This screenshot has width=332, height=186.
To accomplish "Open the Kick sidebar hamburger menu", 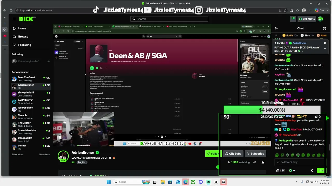I will coord(14,19).
